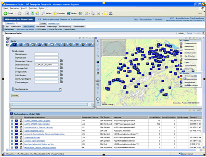Viewport: 206px width, 157px height.
Task: Open the Extras menu
Action: (42, 8)
